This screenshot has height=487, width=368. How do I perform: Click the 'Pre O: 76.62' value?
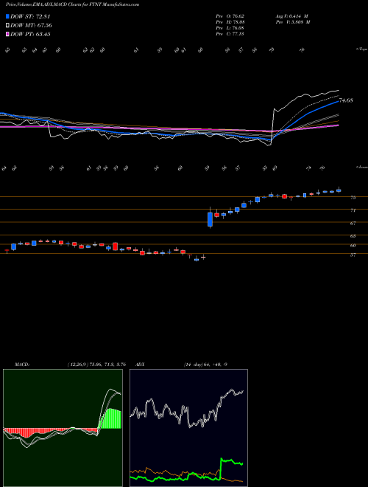point(230,16)
